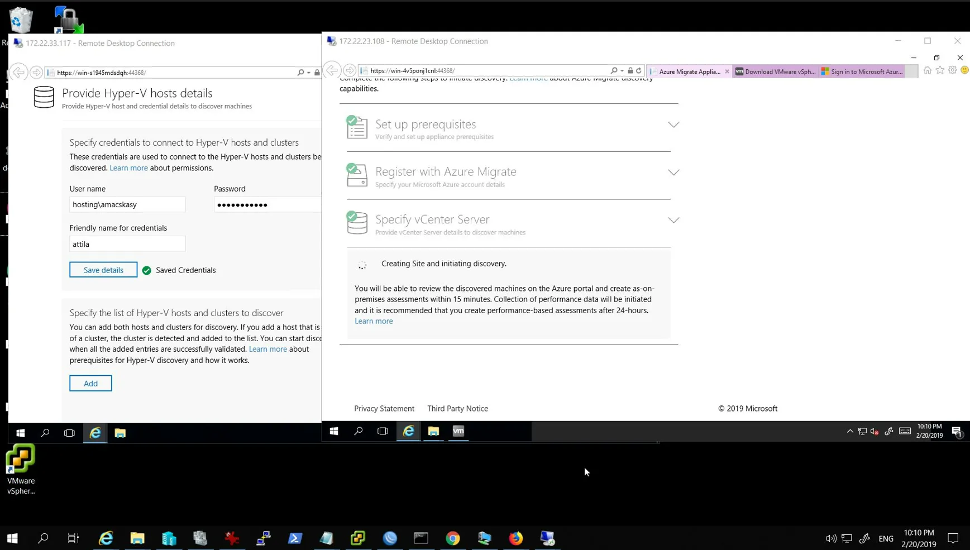Open Start menu in 172.22.33.117 session
This screenshot has width=970, height=550.
[x=21, y=433]
